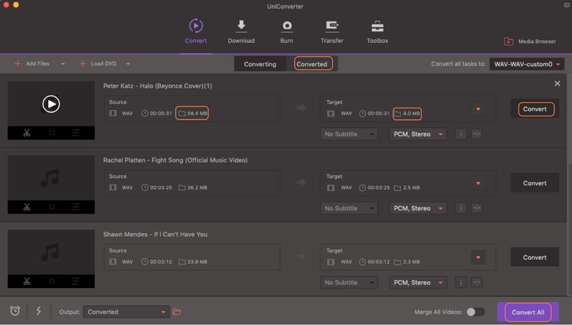Viewport: 572px width, 325px height.
Task: Open effects settings for Rachel Platten track
Action: tap(75, 207)
